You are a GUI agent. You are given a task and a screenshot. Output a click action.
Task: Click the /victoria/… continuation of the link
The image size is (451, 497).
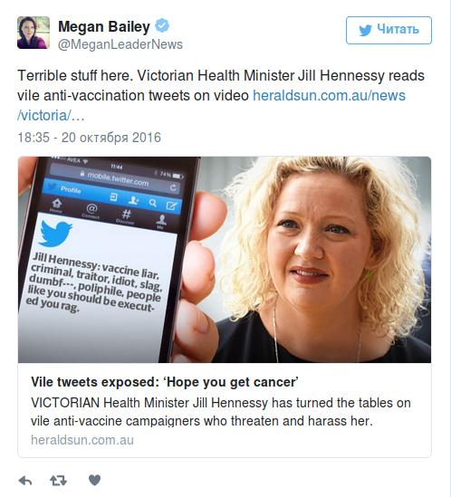tap(51, 115)
